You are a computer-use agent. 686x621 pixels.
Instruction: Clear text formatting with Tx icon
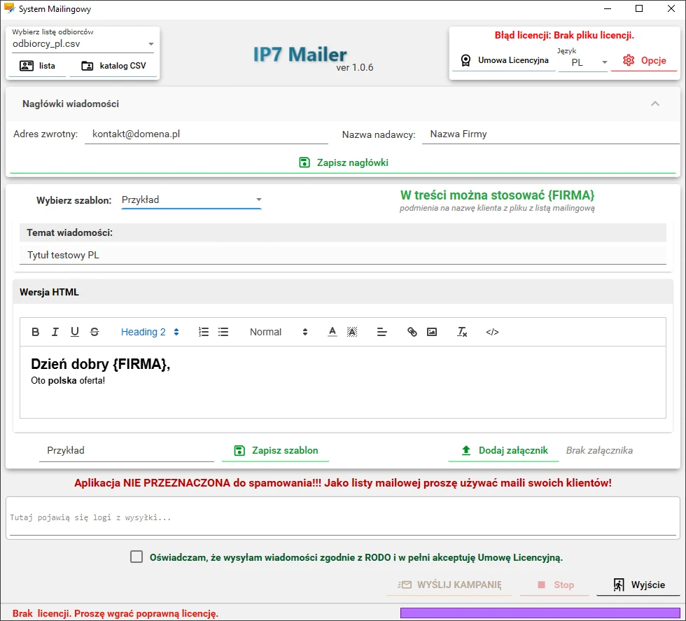462,332
